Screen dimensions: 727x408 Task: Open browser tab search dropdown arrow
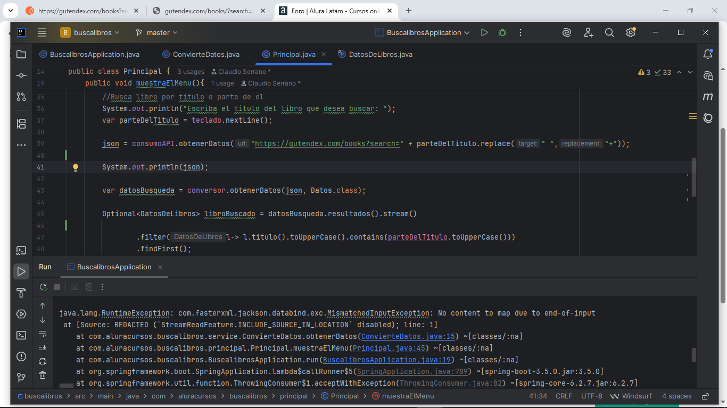coord(10,11)
